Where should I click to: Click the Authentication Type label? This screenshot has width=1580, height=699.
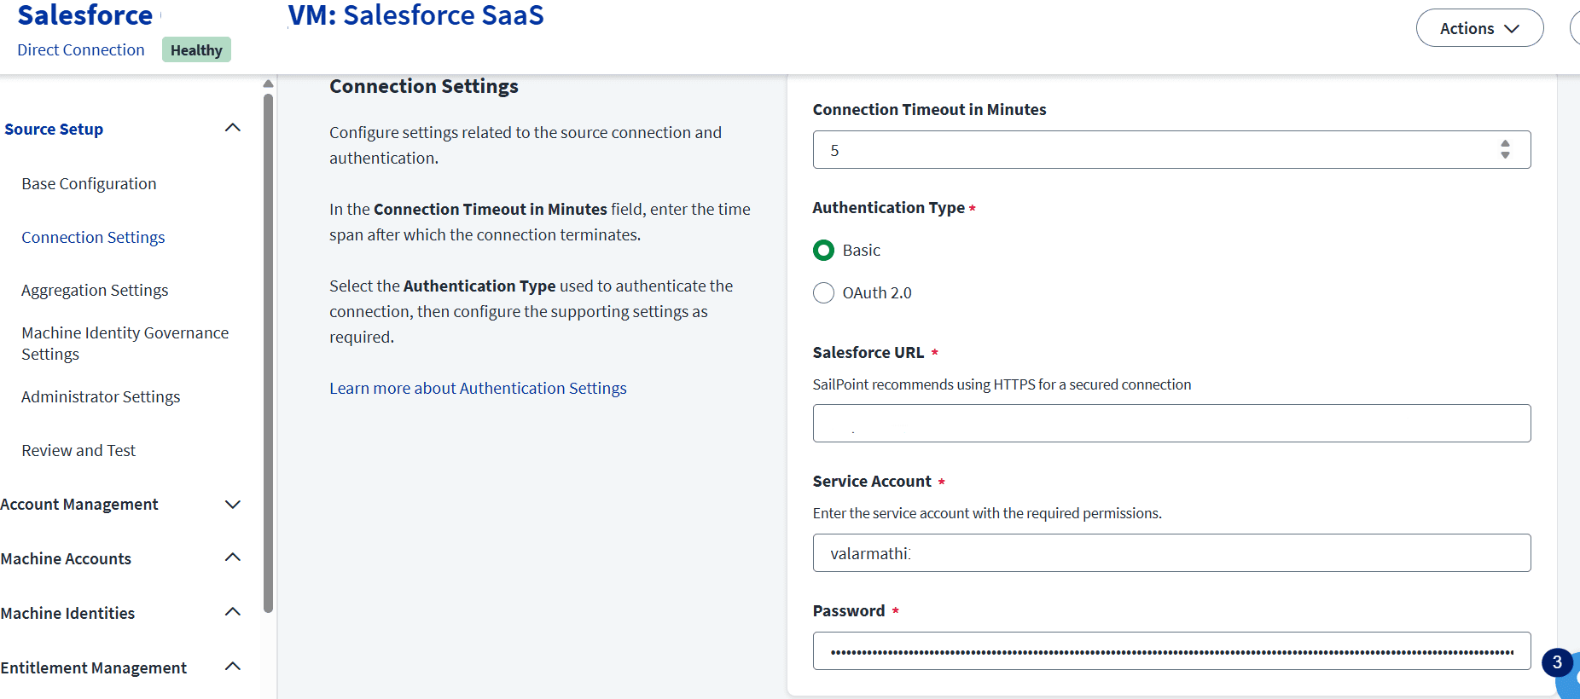click(888, 207)
